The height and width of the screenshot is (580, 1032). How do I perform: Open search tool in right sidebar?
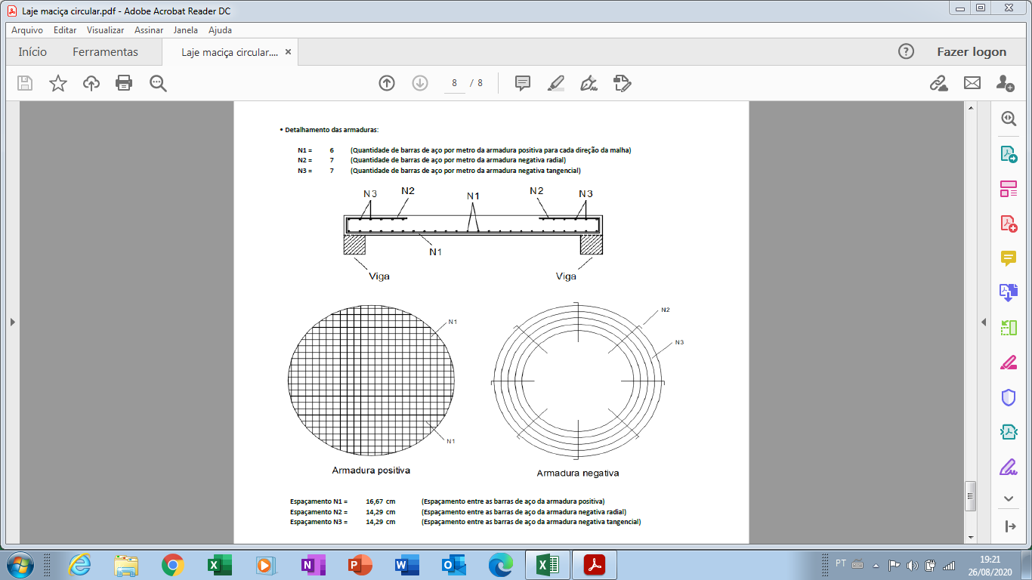point(1009,119)
